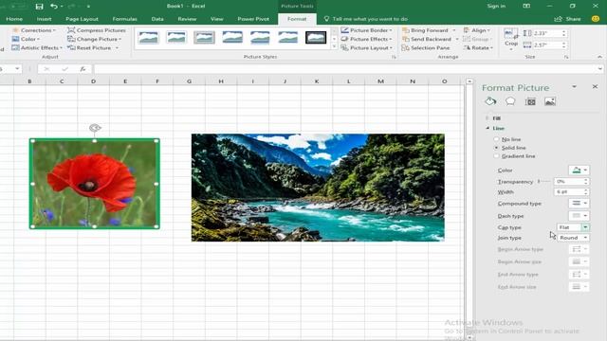Click Bring Forward
This screenshot has width=607, height=341.
tap(426, 30)
